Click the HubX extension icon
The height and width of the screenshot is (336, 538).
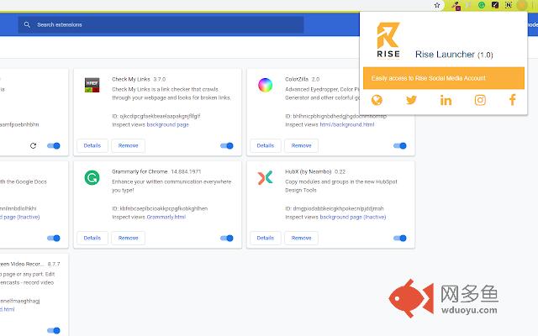click(266, 177)
